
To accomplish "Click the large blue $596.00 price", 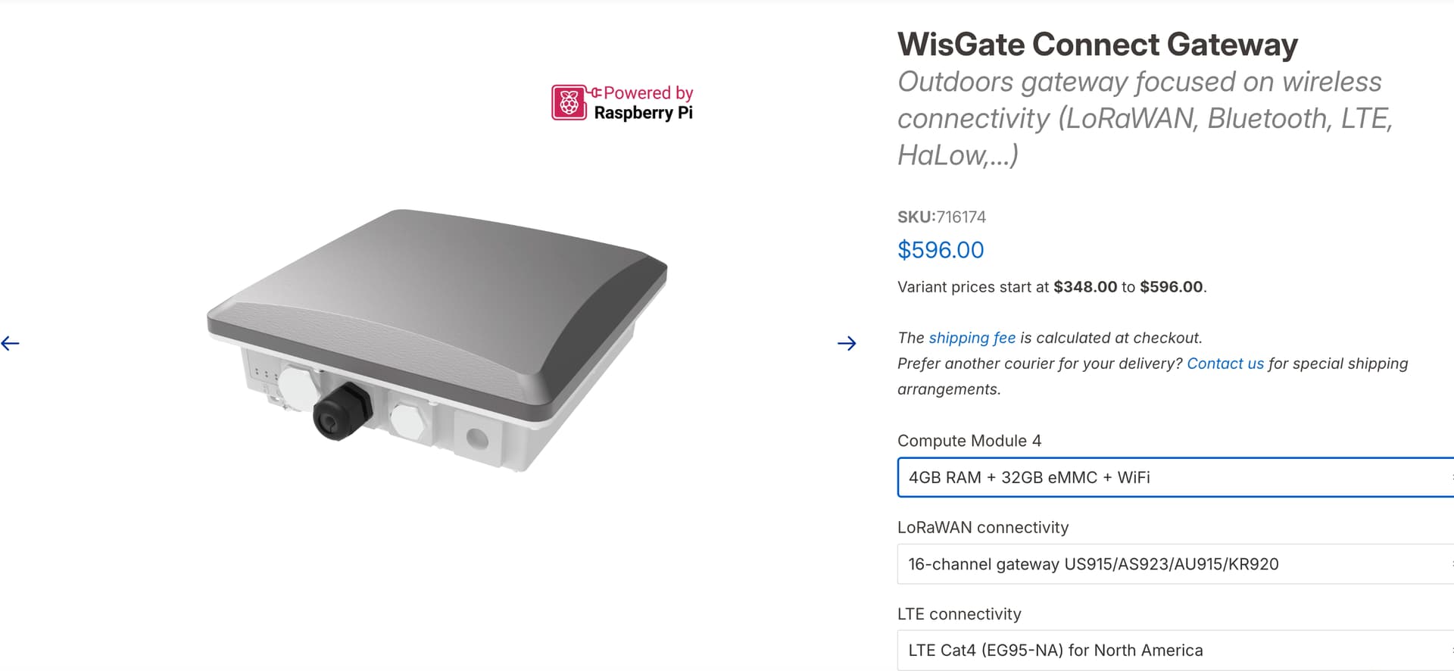I will (941, 250).
